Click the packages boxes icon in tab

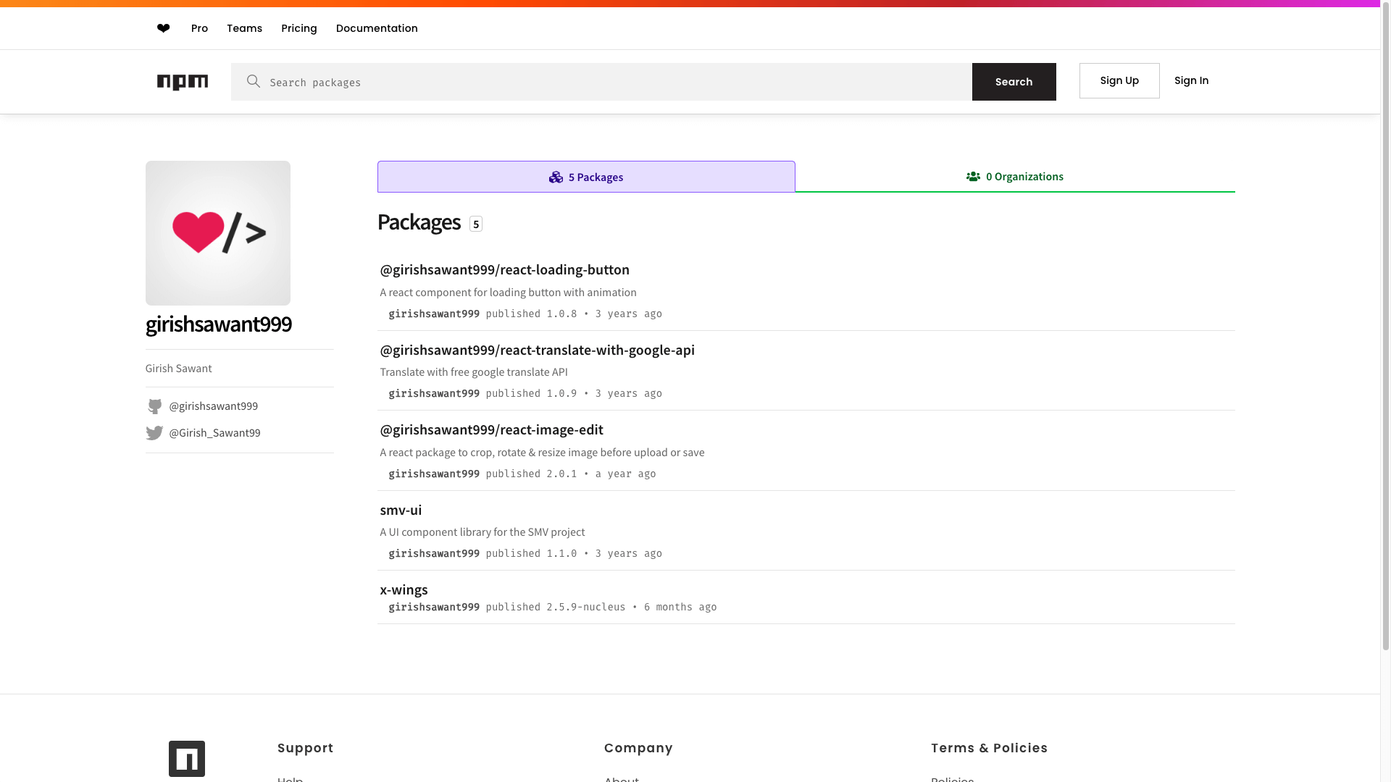click(556, 177)
